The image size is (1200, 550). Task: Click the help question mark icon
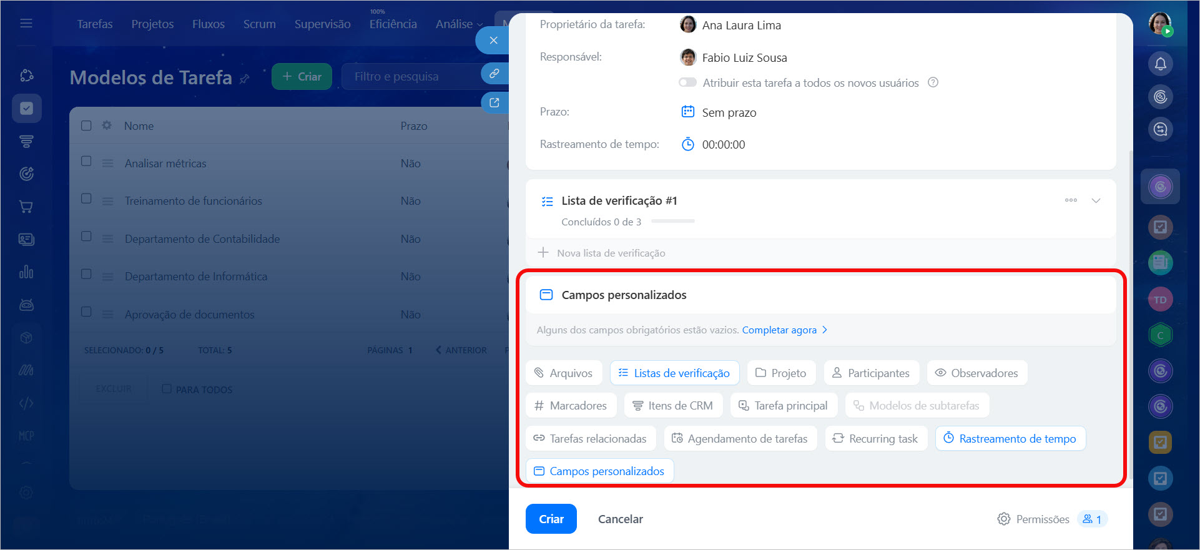[933, 82]
